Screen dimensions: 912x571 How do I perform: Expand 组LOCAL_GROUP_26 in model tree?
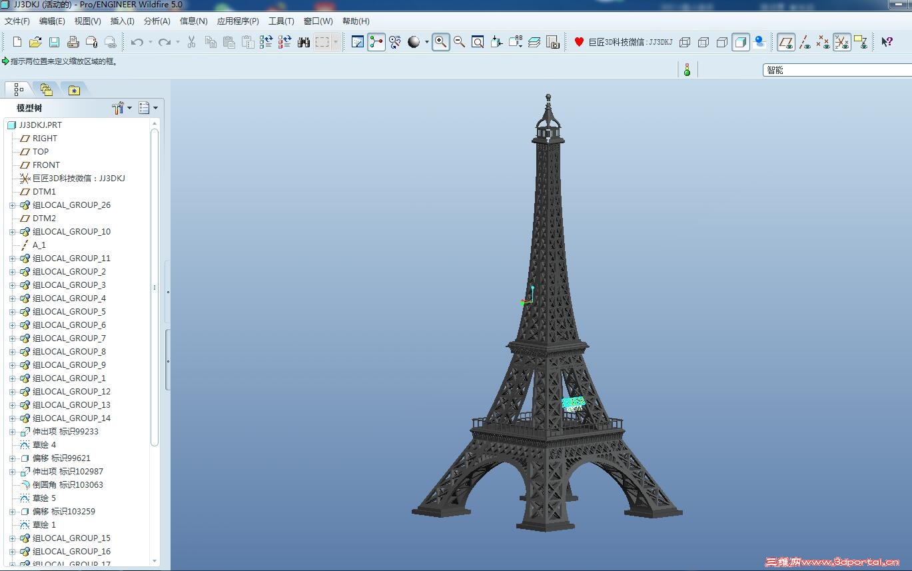click(12, 205)
